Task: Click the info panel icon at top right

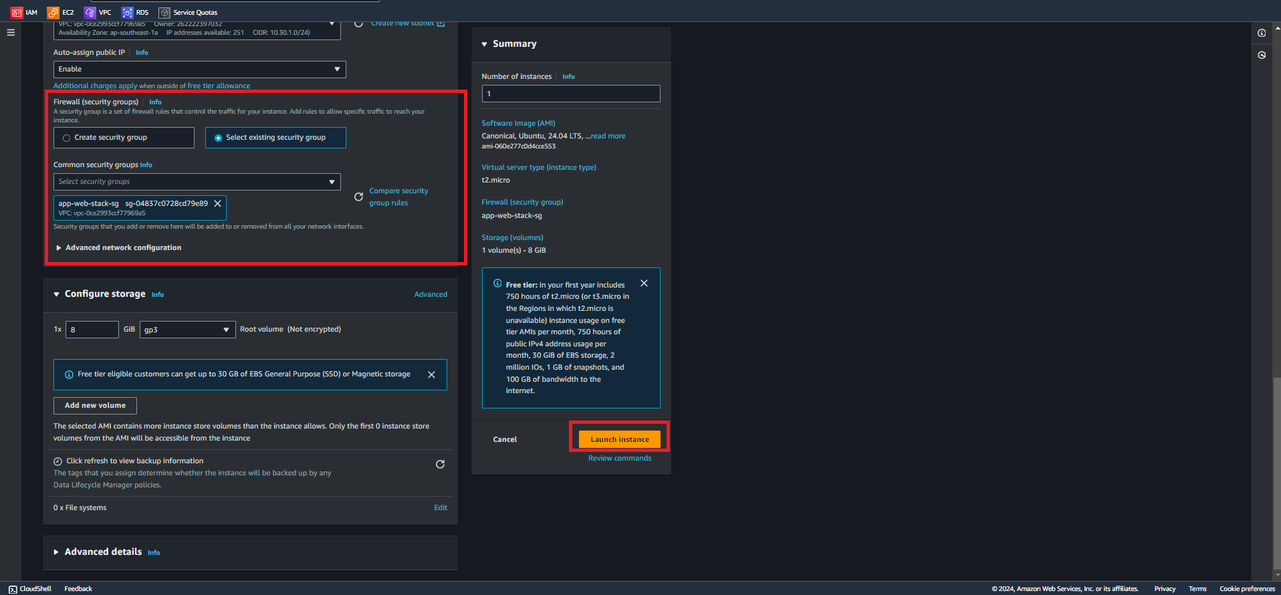Action: click(x=1262, y=33)
